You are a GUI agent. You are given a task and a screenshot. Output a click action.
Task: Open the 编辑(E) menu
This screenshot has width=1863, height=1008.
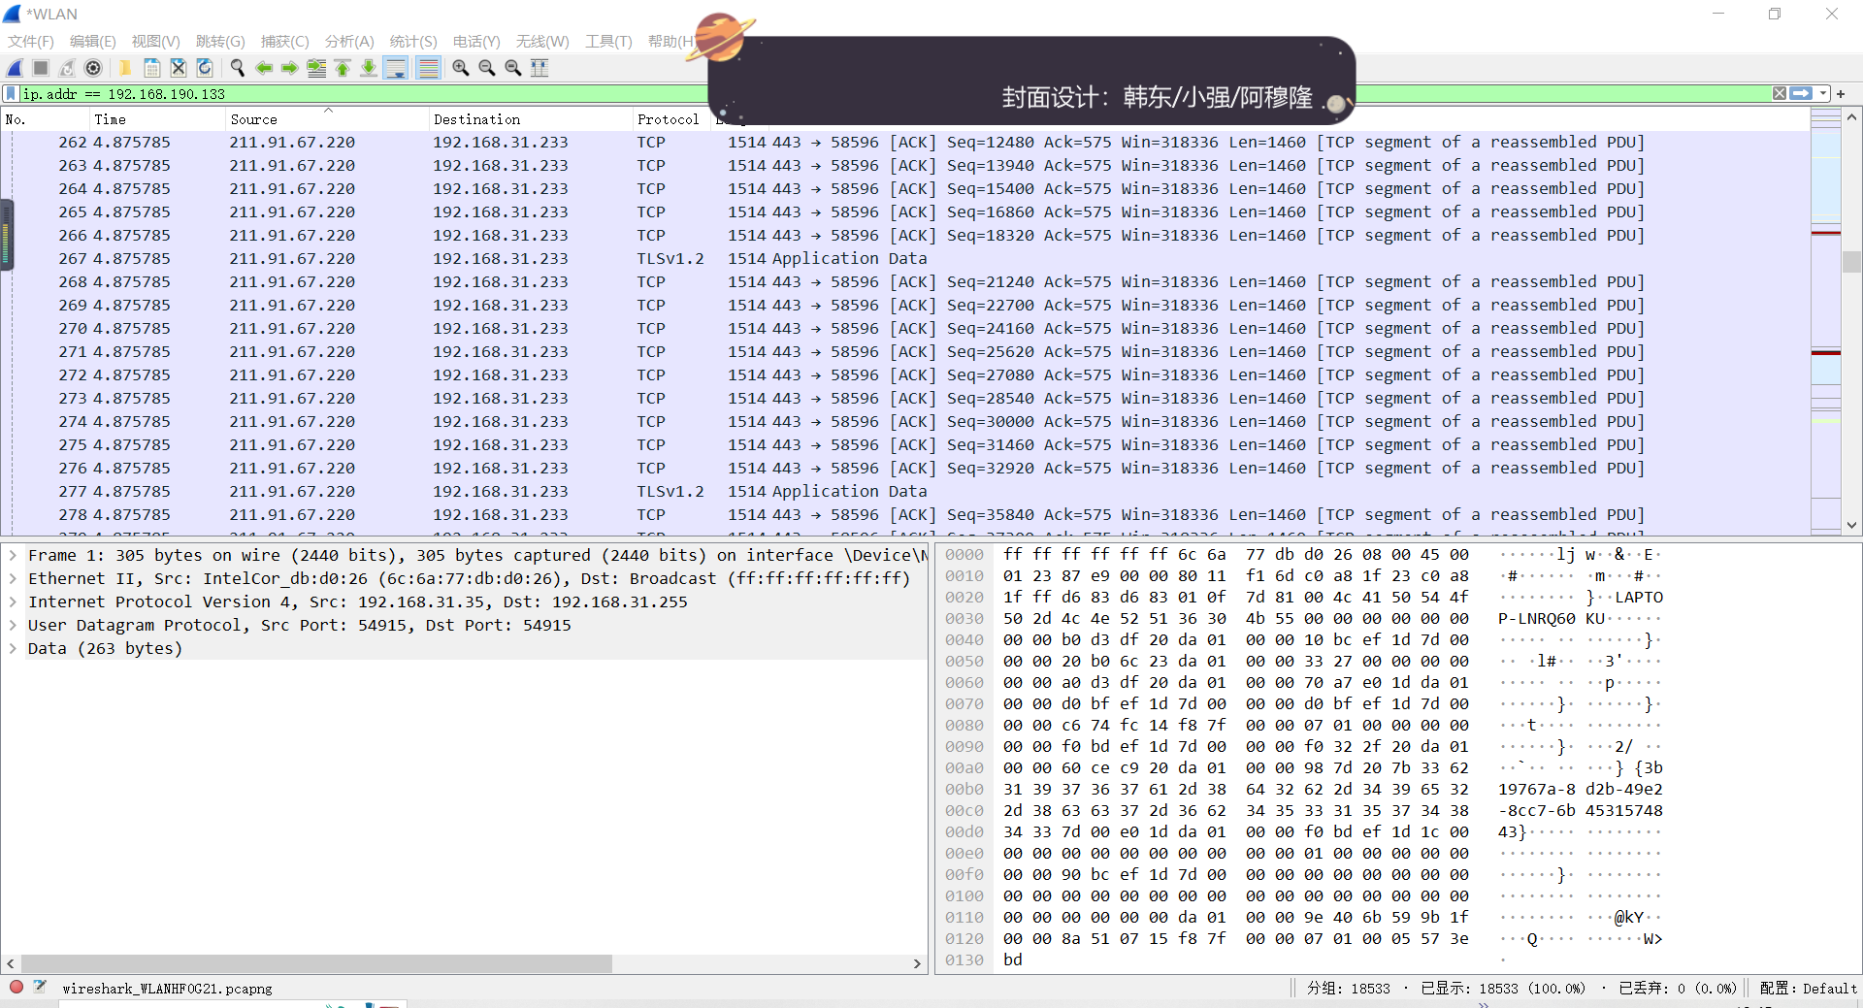pyautogui.click(x=93, y=42)
